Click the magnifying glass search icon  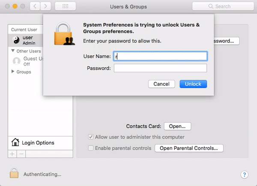(211, 6)
